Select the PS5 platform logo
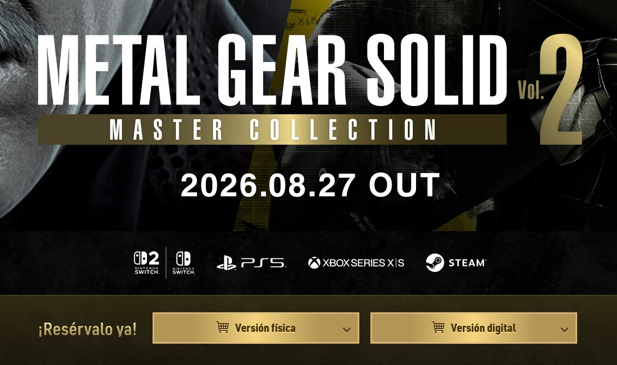The image size is (617, 365). (x=251, y=263)
